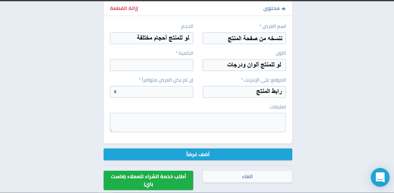Screen dimensions: 394x193
Task: Focus the الموقع على الإنترنت link field
Action: pyautogui.click(x=244, y=92)
